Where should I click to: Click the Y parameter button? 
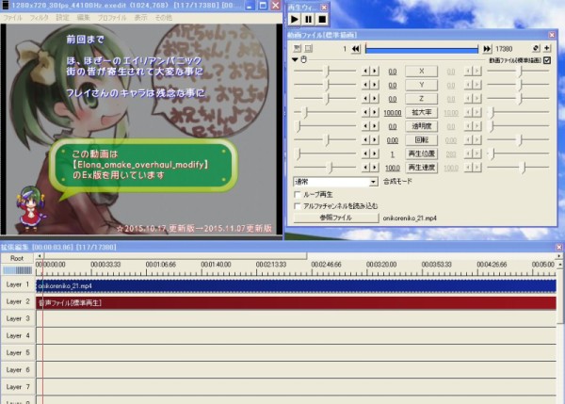tap(421, 85)
